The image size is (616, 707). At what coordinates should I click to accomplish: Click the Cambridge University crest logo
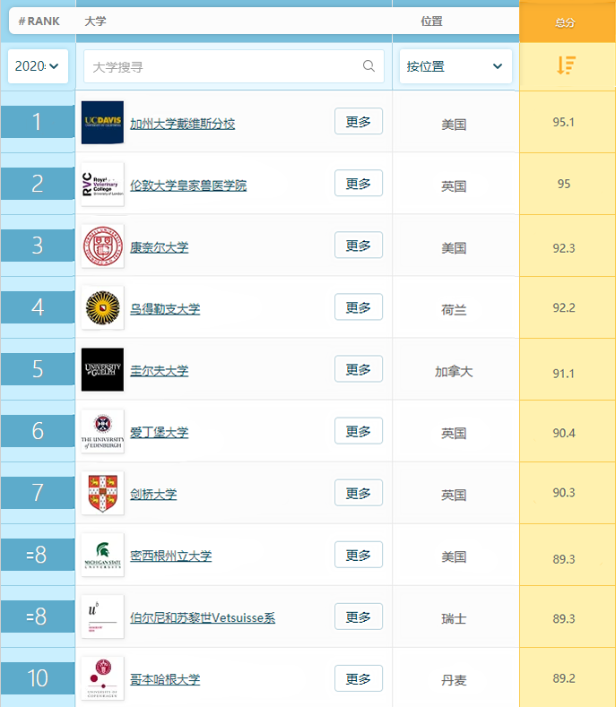point(102,493)
